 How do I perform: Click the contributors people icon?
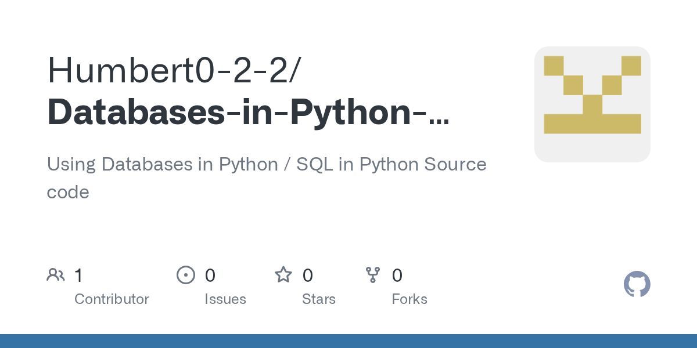point(56,275)
